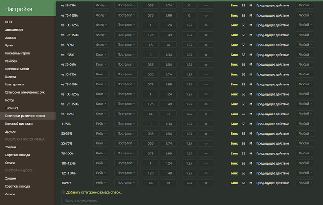The image size is (323, 205).
Task: Select Румы in the sidebar
Action: pos(9,46)
